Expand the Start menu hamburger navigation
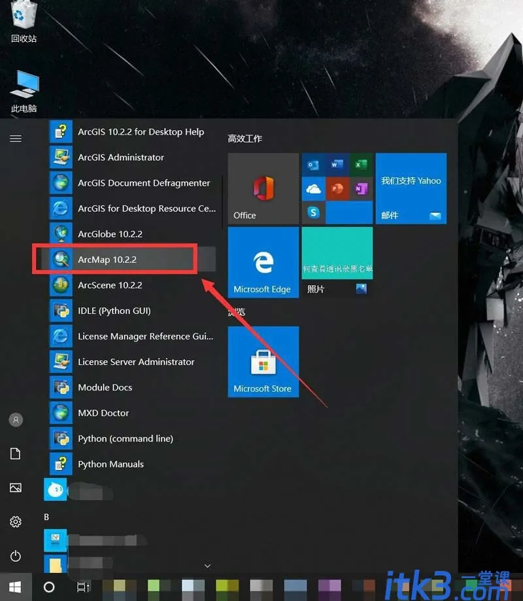Image resolution: width=523 pixels, height=601 pixels. [x=16, y=139]
